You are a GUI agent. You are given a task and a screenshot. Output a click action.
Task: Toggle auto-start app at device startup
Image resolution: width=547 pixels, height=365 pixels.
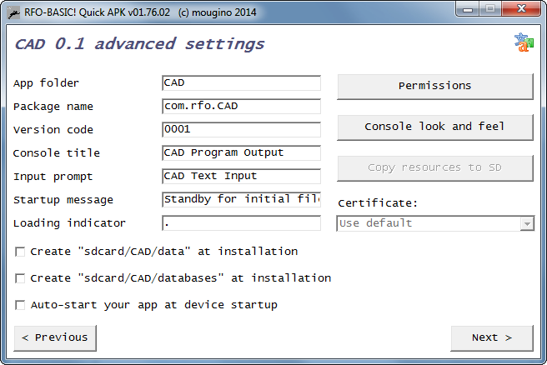[x=20, y=305]
